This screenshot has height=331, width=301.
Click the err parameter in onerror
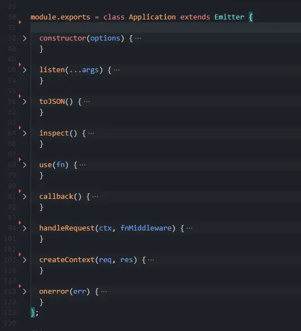(x=79, y=292)
